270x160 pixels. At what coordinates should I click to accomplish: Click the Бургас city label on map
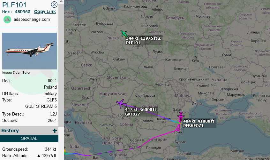click(180, 142)
